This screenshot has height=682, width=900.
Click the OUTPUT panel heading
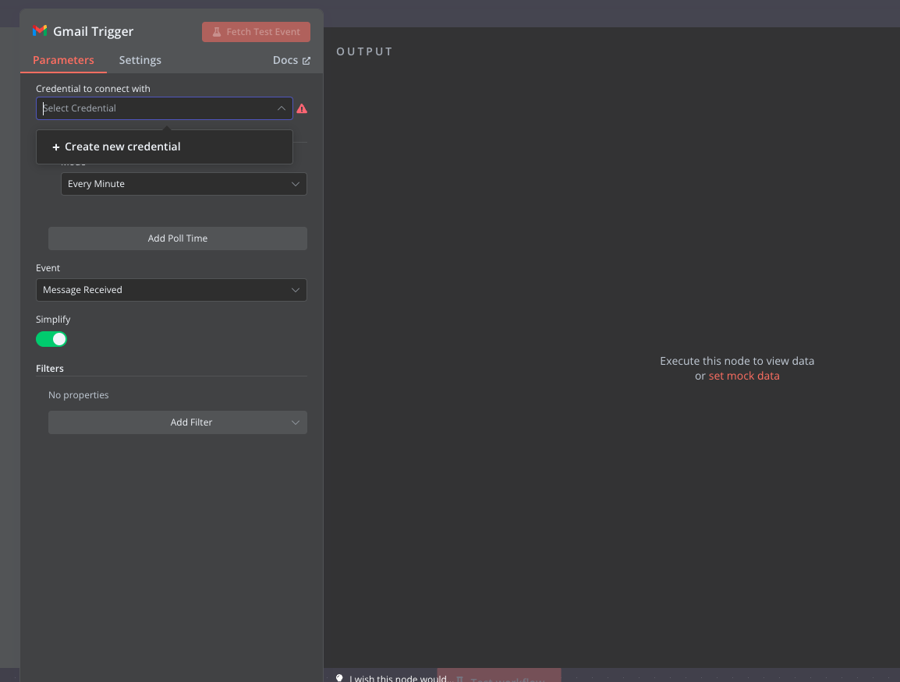point(364,51)
